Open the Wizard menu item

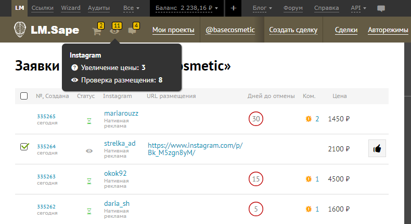click(71, 8)
